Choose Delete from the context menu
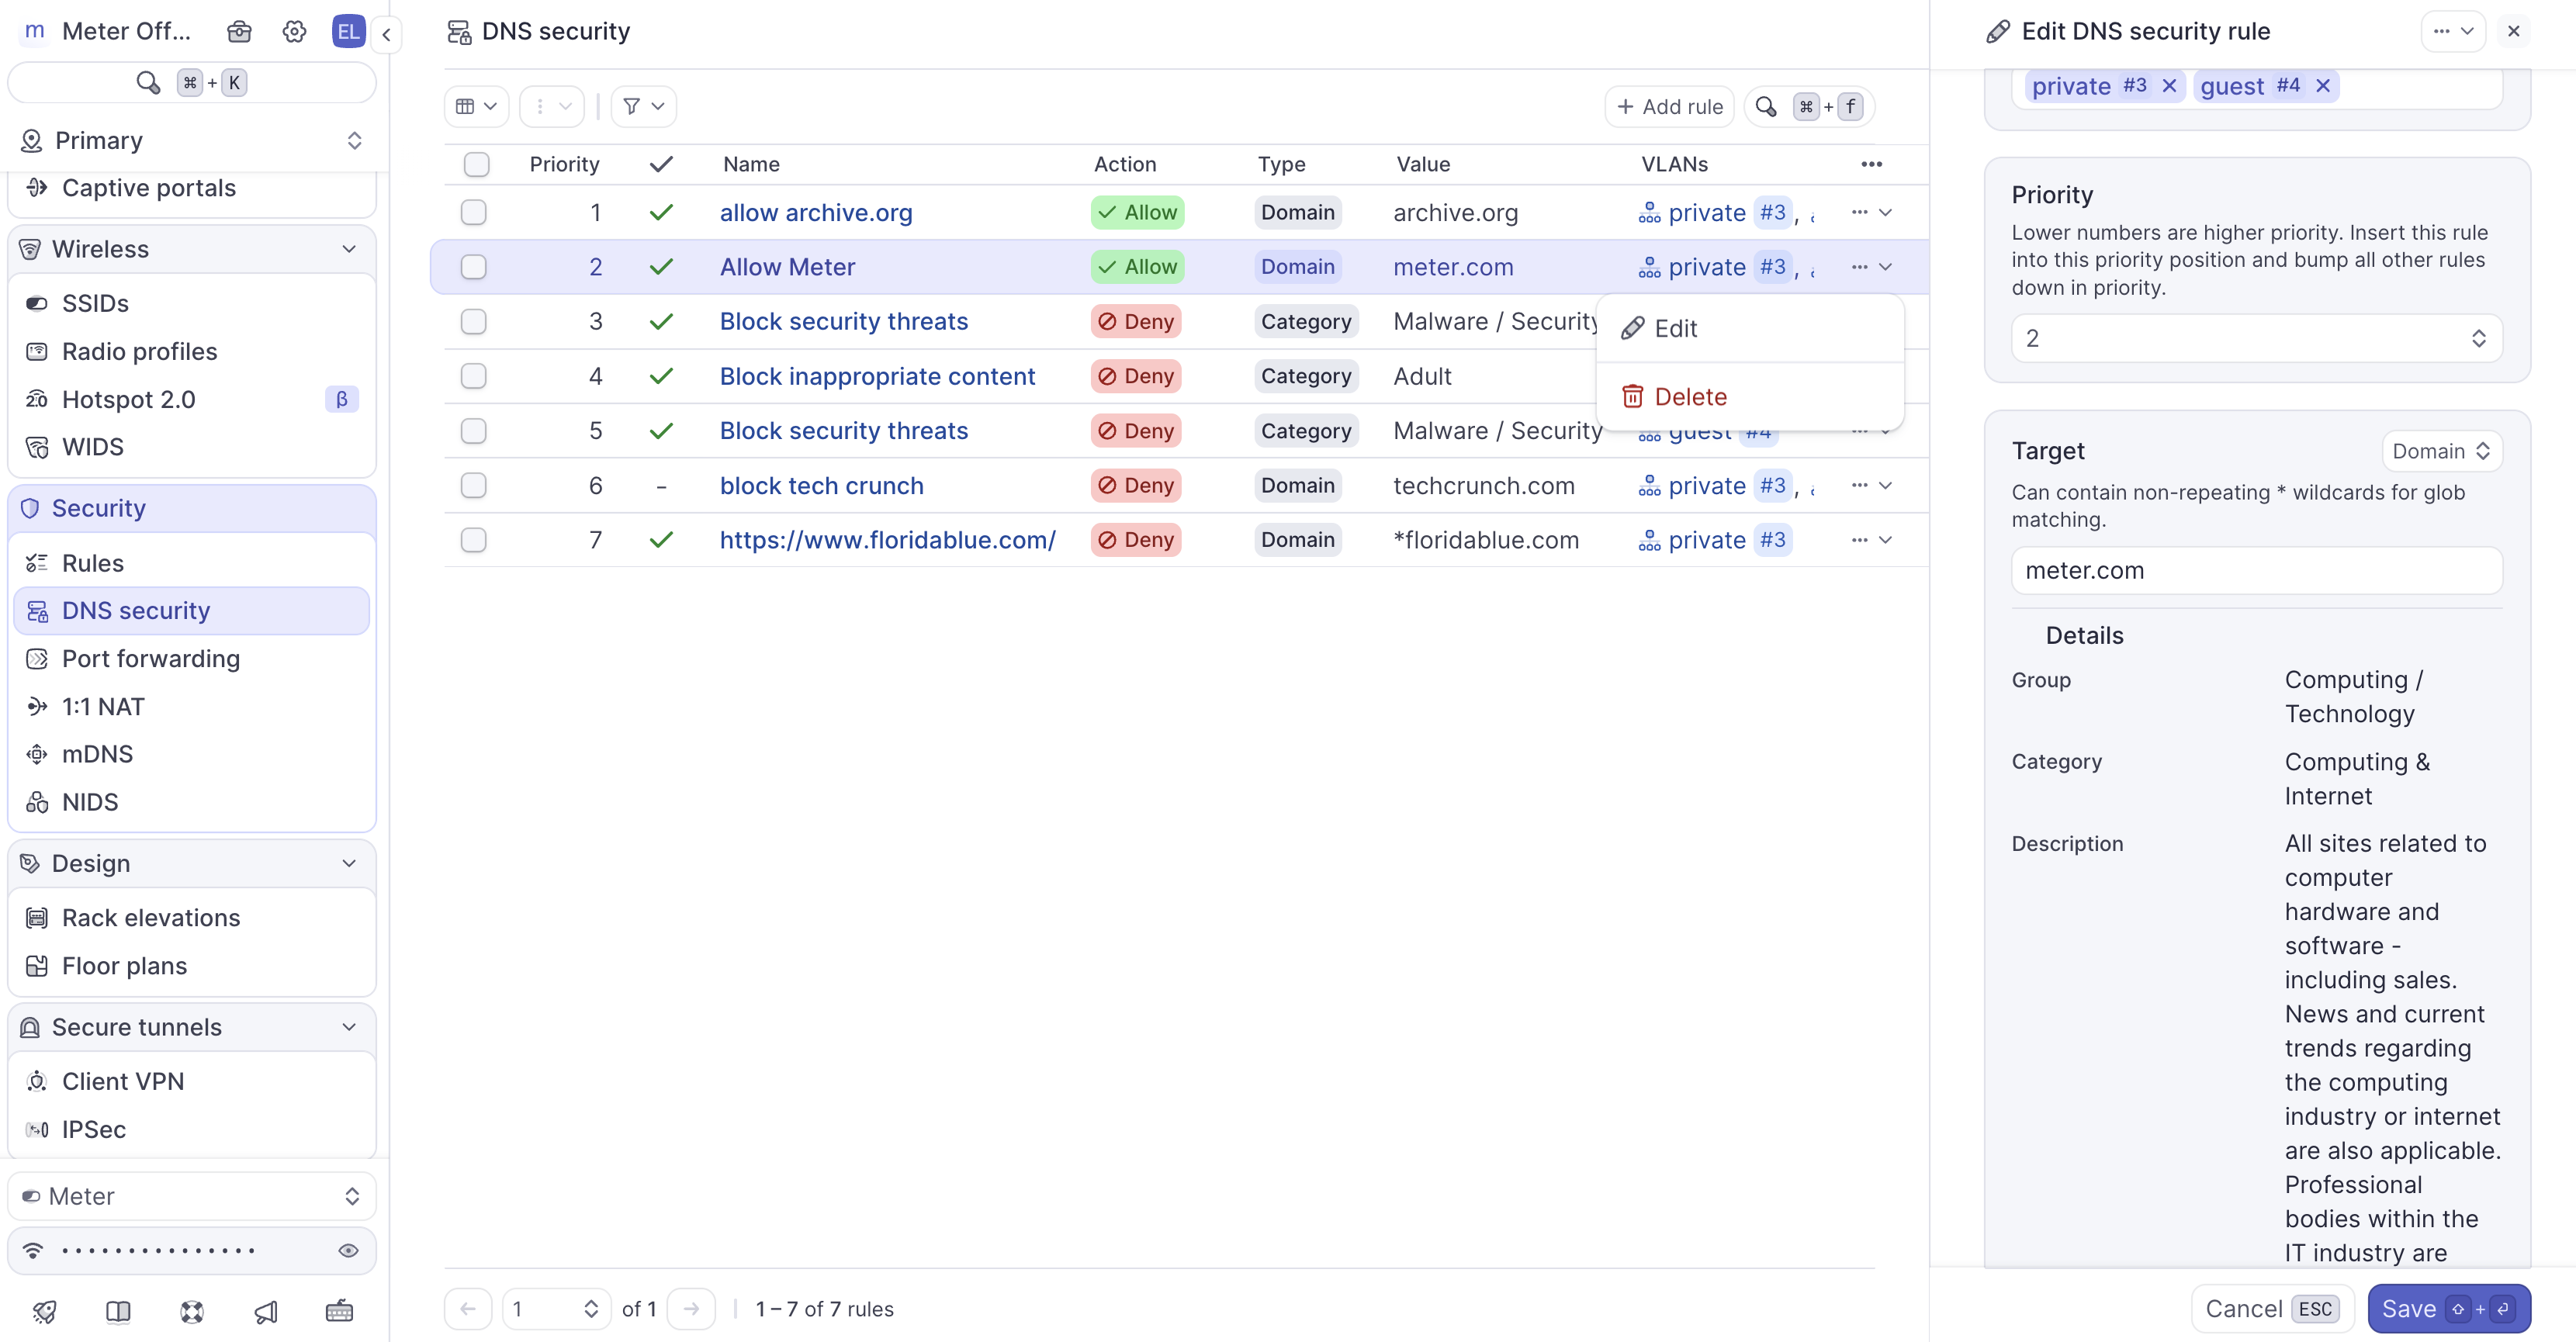The width and height of the screenshot is (2576, 1342). tap(1690, 397)
